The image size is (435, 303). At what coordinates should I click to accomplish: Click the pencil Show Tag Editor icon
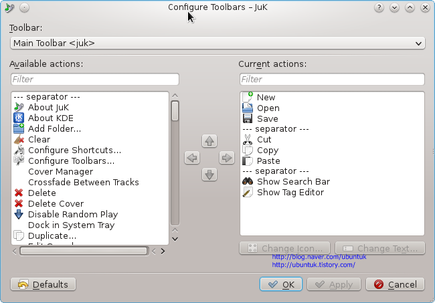click(248, 192)
